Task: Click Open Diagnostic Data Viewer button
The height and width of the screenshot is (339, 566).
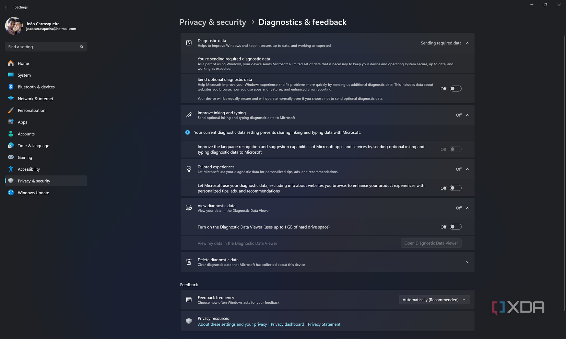Action: coord(431,243)
